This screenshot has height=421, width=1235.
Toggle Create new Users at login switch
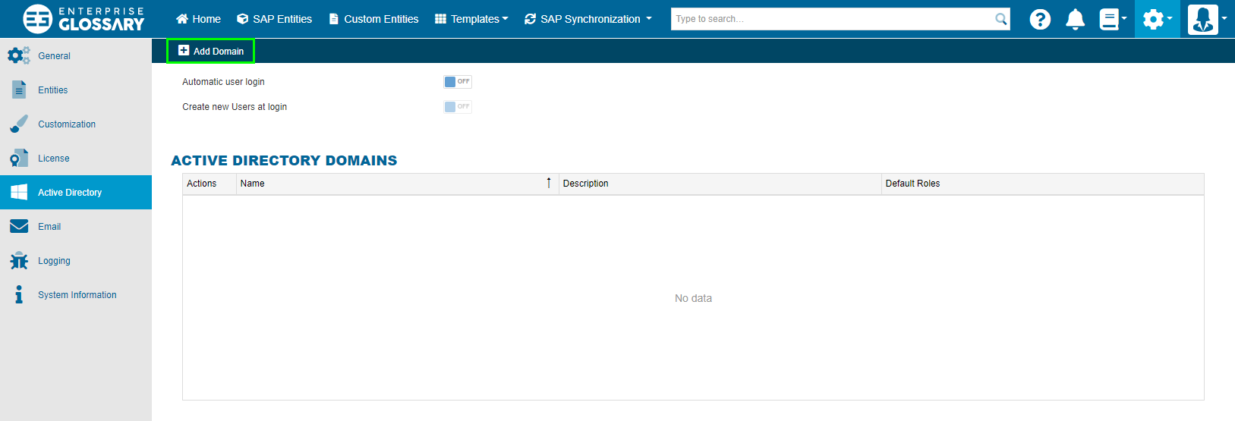tap(458, 107)
